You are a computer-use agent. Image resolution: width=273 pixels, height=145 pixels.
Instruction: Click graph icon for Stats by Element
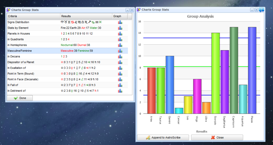(120, 28)
